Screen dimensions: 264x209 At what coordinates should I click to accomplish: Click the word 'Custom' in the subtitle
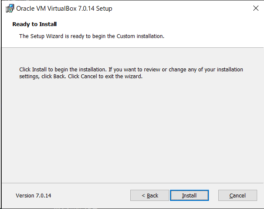tap(126, 36)
